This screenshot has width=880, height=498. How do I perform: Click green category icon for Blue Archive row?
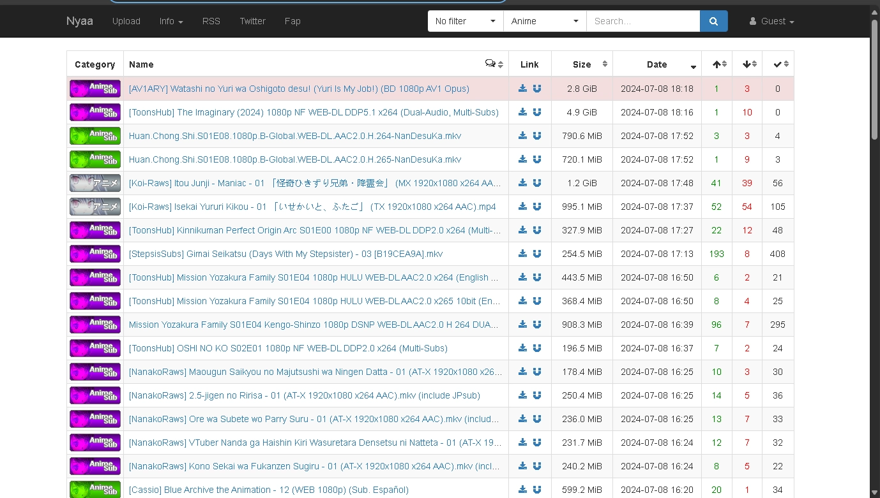tap(95, 490)
